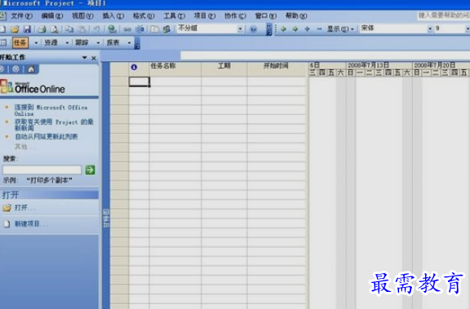The height and width of the screenshot is (309, 470).
Task: Print the project using the printer icon
Action: (42, 29)
